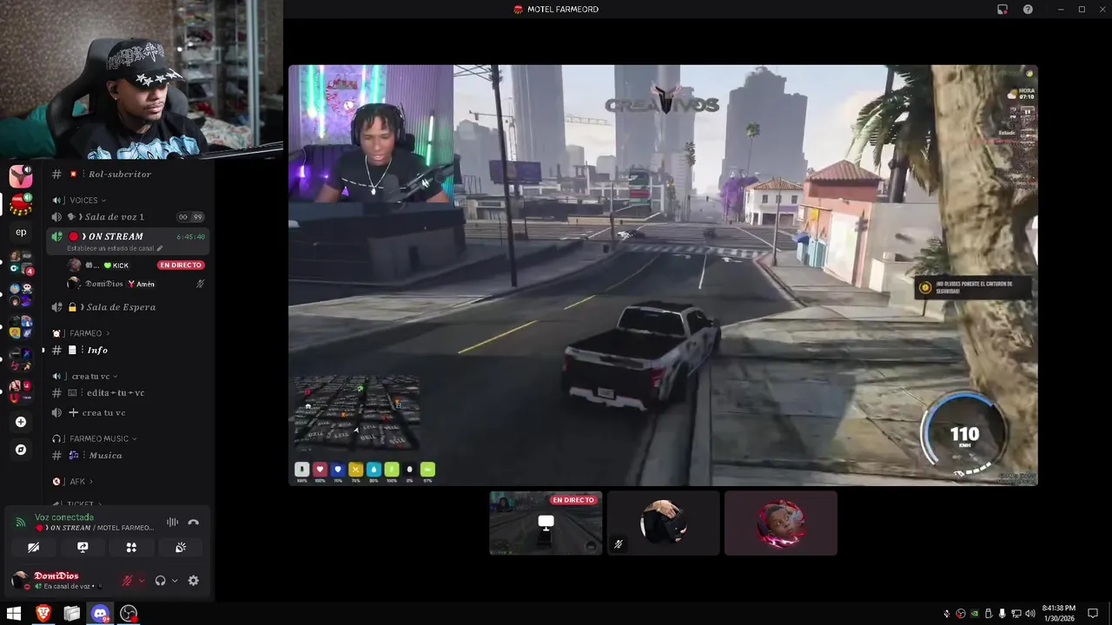Expand the AFK category
Viewport: 1112px width, 625px height.
(x=72, y=481)
